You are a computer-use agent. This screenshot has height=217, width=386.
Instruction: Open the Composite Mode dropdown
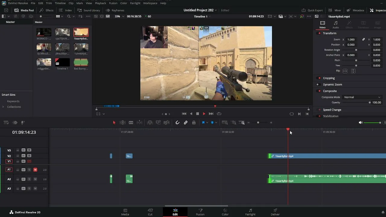[x=362, y=97]
